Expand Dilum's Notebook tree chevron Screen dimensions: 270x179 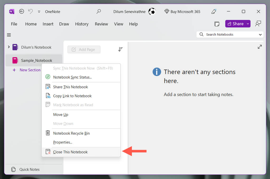click(9, 47)
